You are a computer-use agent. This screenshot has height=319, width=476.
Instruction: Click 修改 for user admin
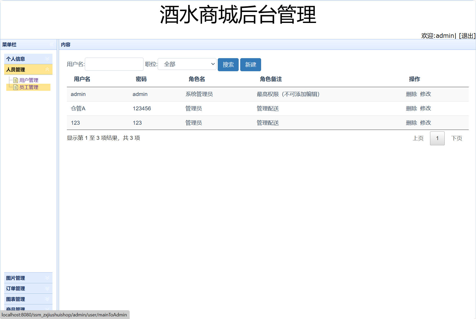(x=425, y=94)
